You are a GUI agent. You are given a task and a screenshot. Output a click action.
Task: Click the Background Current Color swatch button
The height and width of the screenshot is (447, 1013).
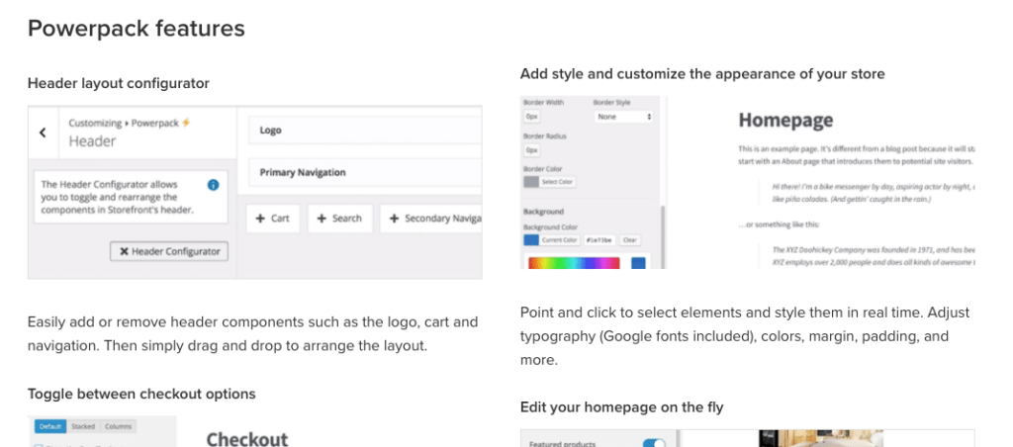click(551, 240)
